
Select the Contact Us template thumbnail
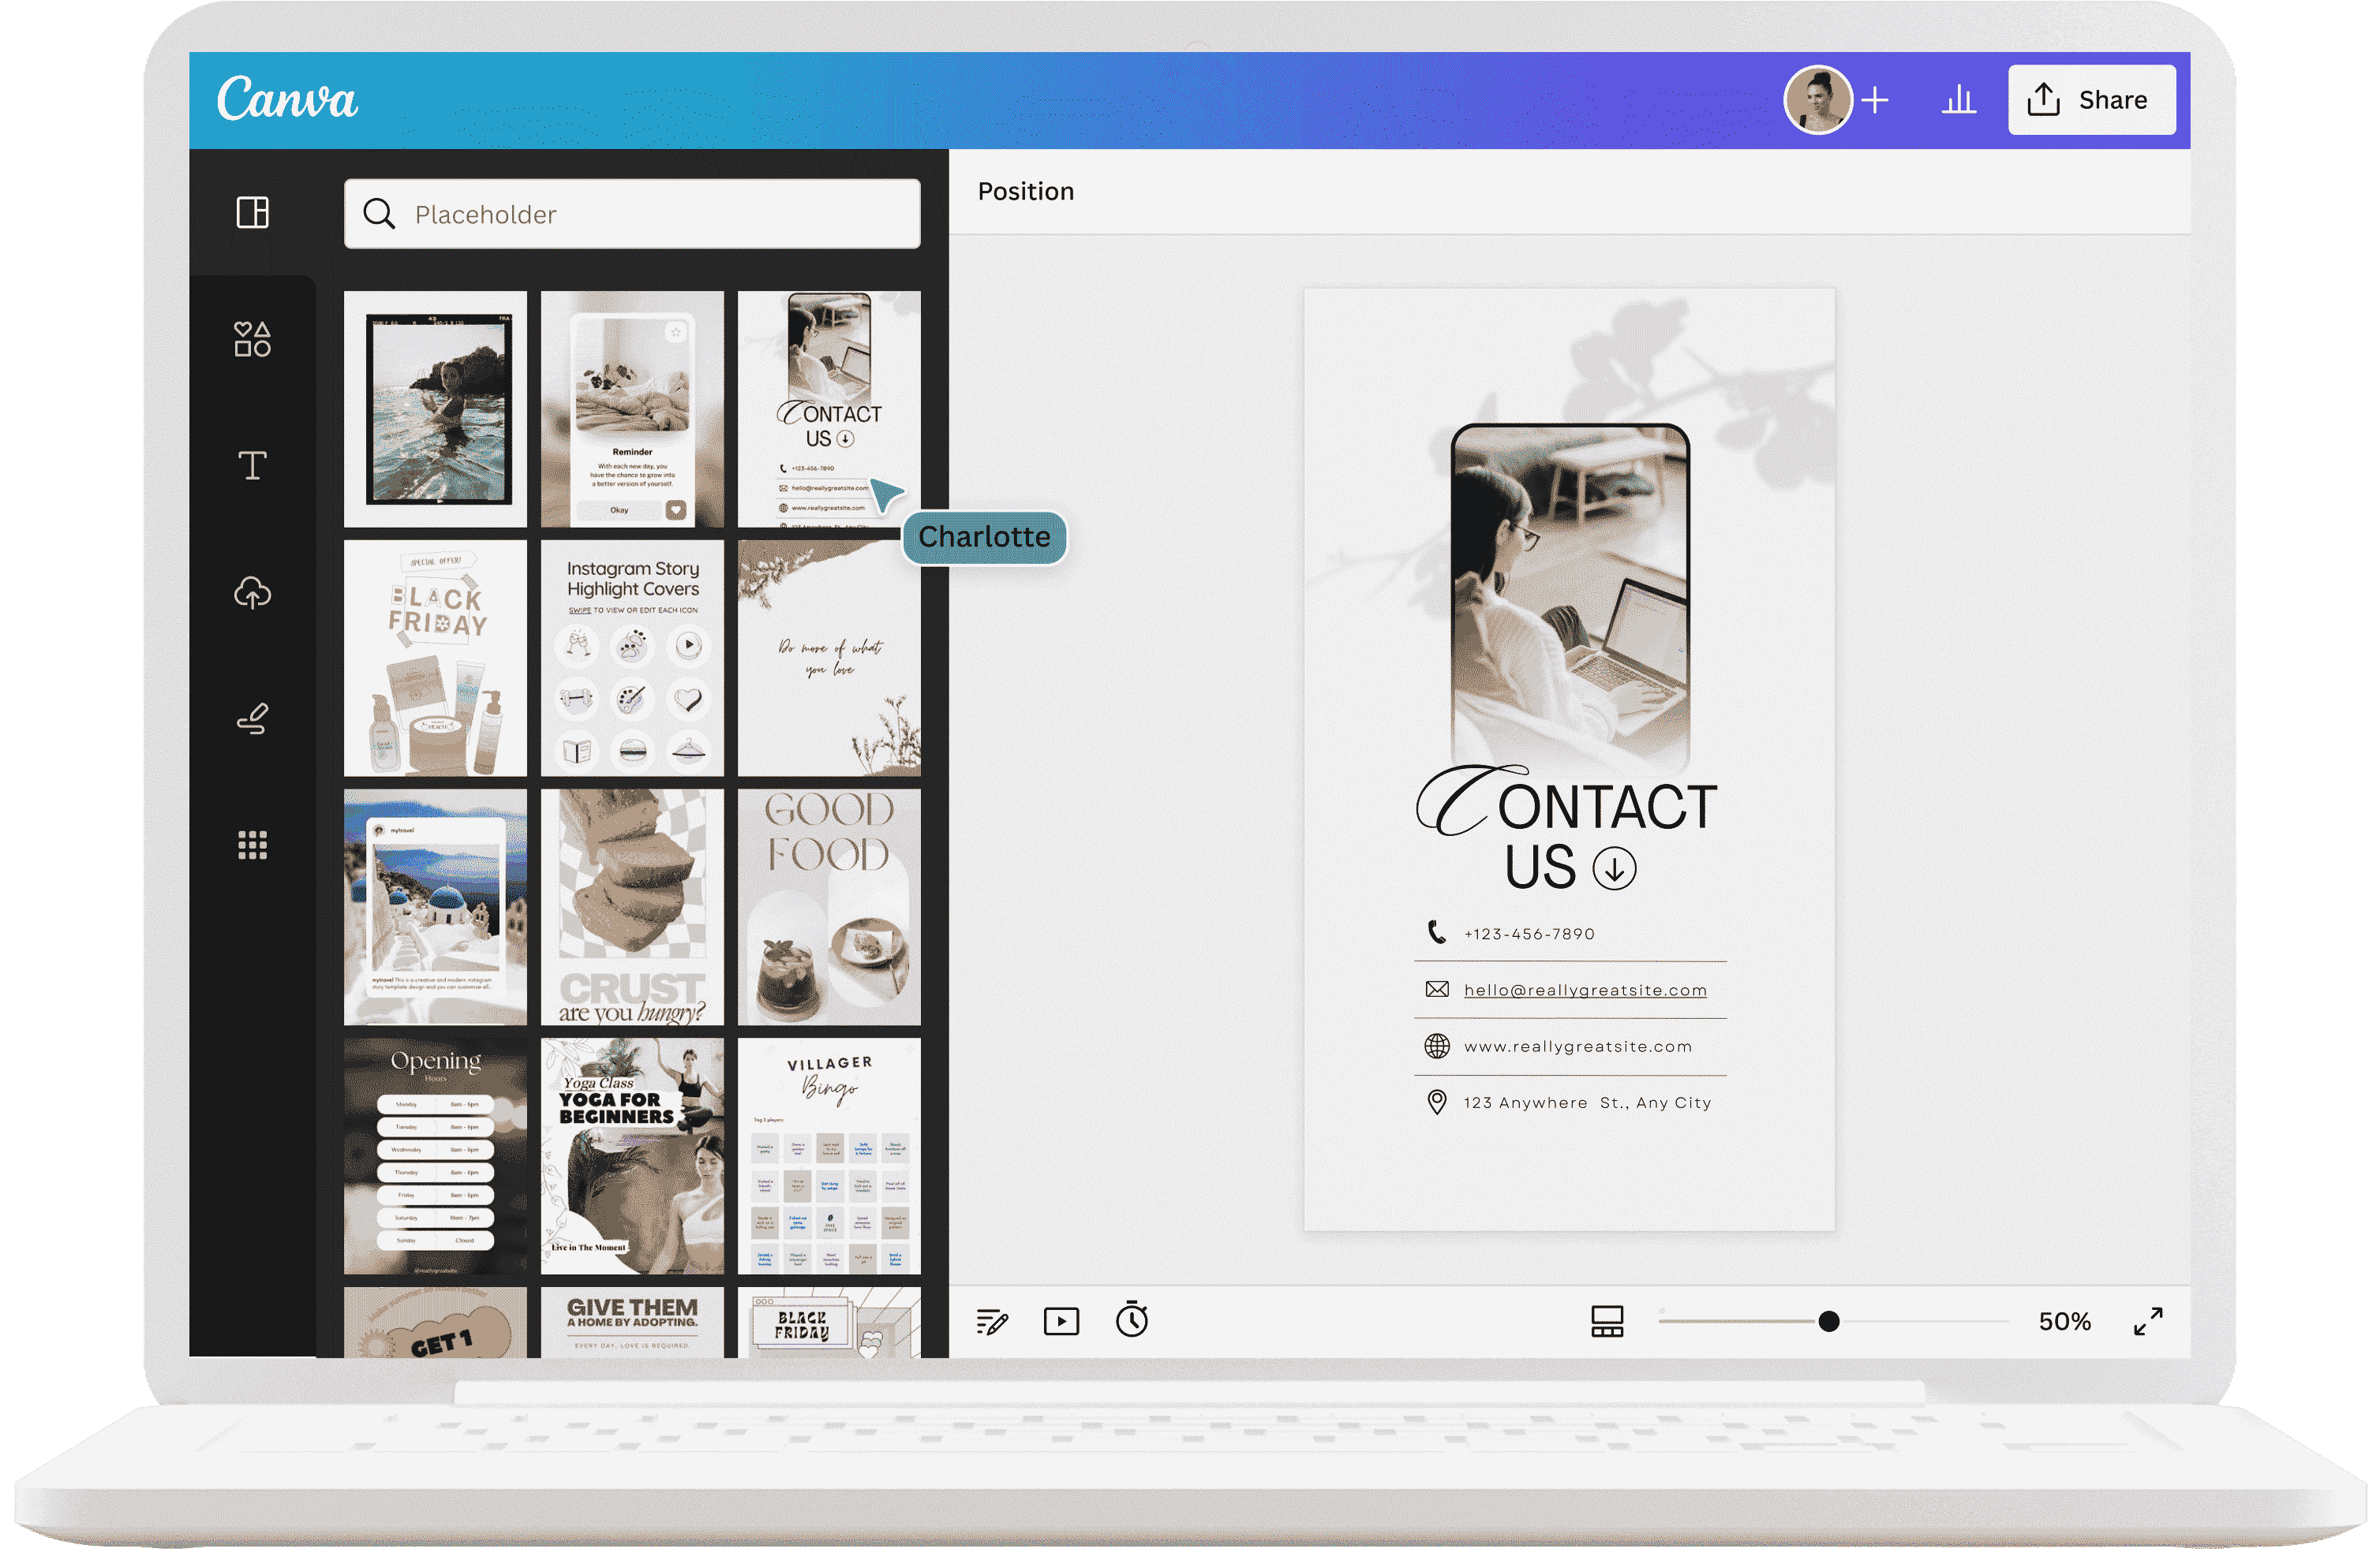829,409
